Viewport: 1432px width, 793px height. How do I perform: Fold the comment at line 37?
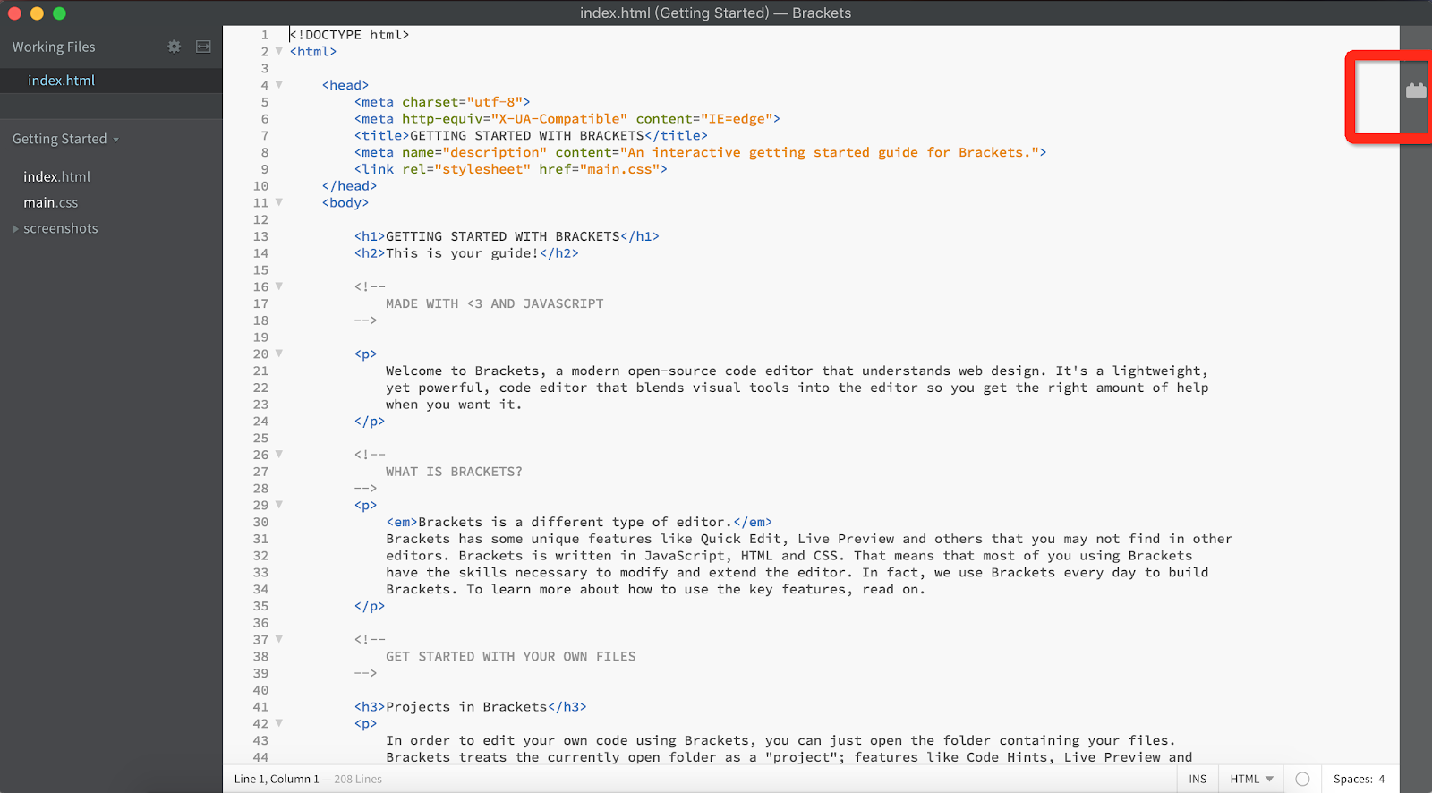[x=279, y=639]
